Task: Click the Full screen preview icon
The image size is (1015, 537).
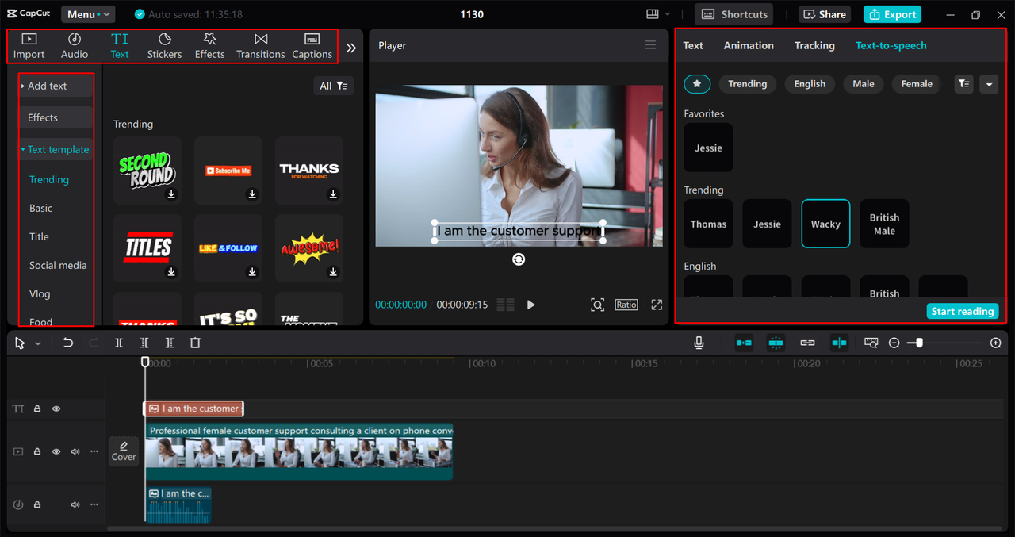Action: pos(657,305)
